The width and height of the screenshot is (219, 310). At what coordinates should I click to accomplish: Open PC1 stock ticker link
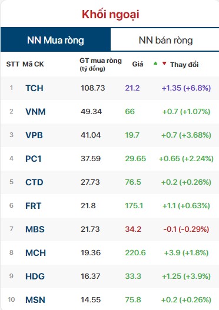pos(34,159)
